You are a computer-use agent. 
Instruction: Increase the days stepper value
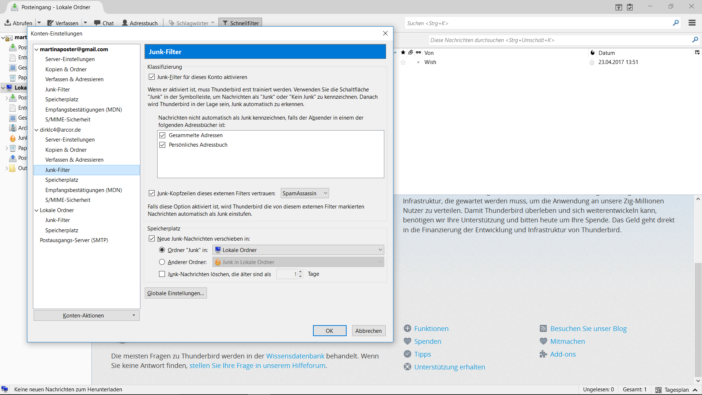301,272
